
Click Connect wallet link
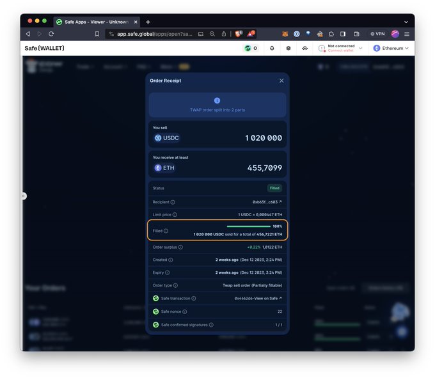341,51
